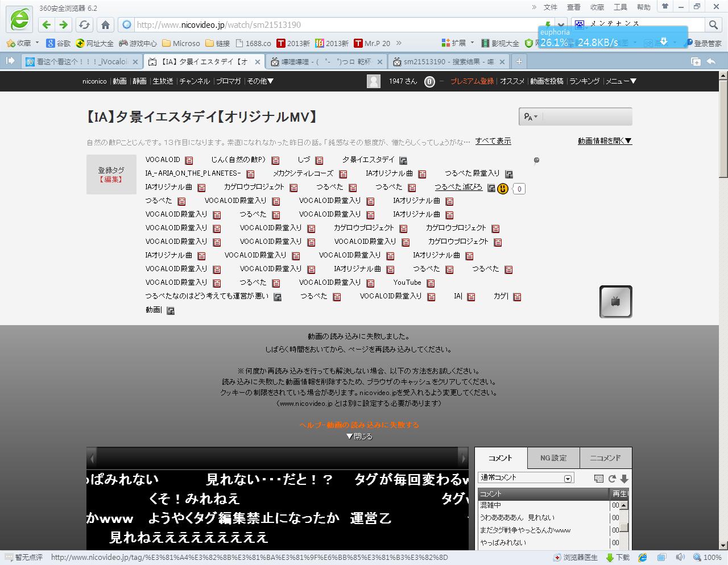Viewport: 728px width, 565px height.
Task: Open 浏览器医生 in the status bar
Action: 576,558
